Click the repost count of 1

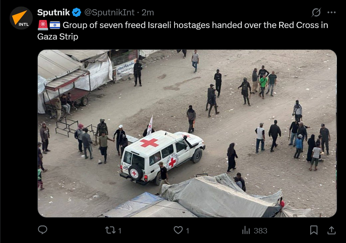tap(119, 231)
